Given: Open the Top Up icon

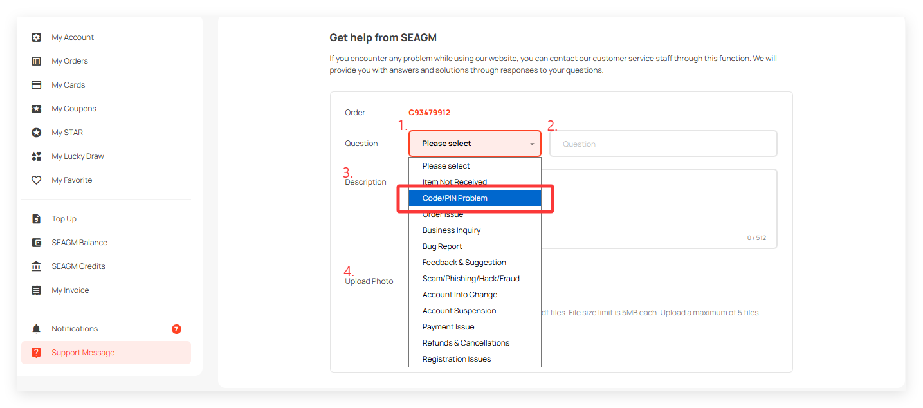Looking at the screenshot, I should point(37,219).
